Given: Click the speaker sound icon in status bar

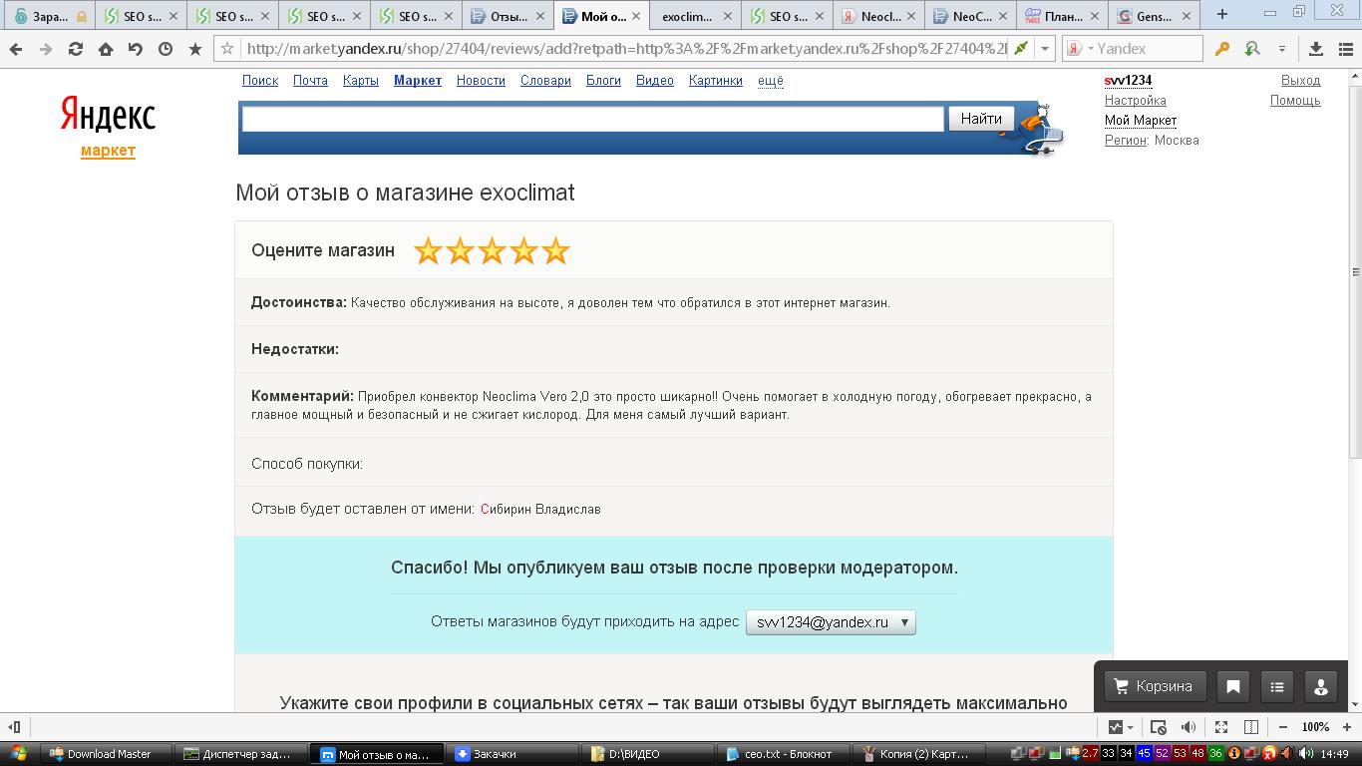Looking at the screenshot, I should click(1189, 727).
